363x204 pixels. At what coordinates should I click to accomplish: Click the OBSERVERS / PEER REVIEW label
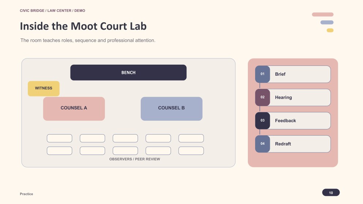tap(135, 159)
